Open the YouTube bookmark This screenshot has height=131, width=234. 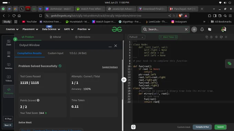29,22
